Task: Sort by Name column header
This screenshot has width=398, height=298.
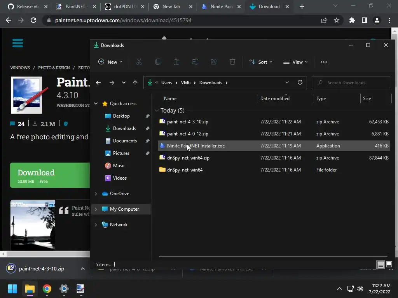Action: [x=170, y=99]
